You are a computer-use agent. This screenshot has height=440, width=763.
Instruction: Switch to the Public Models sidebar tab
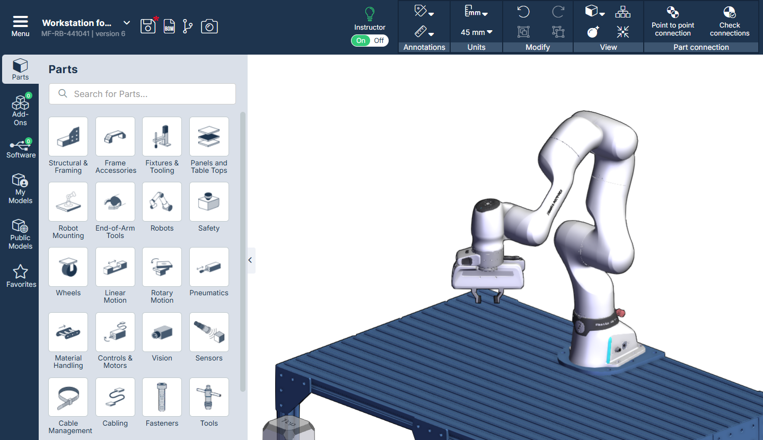point(20,233)
